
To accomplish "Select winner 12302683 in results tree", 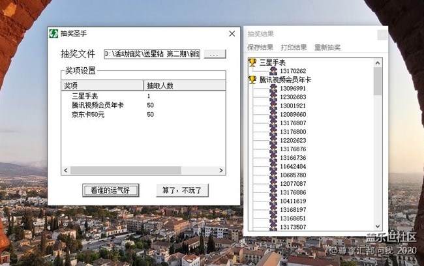I will coord(293,97).
